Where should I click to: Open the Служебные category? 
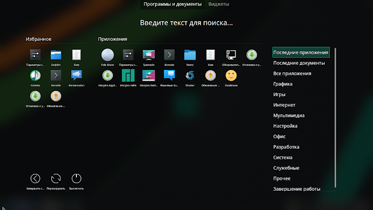tap(286, 168)
